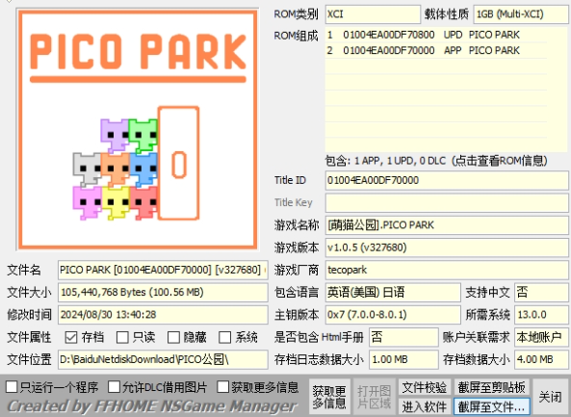
Task: Check the 获取更多信息 checkbox
Action: (222, 387)
